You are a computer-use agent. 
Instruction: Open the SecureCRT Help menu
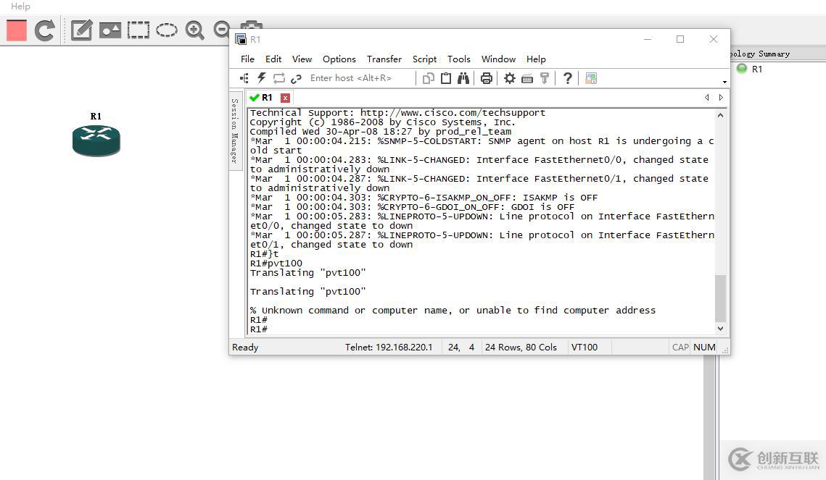point(536,59)
